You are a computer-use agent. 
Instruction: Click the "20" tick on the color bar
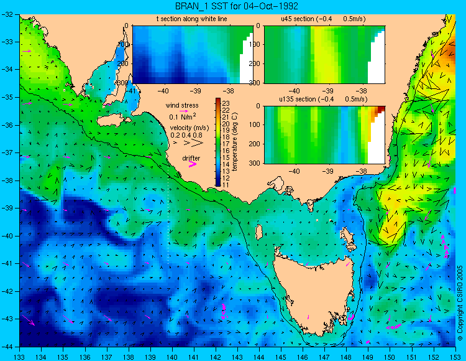pyautogui.click(x=226, y=124)
